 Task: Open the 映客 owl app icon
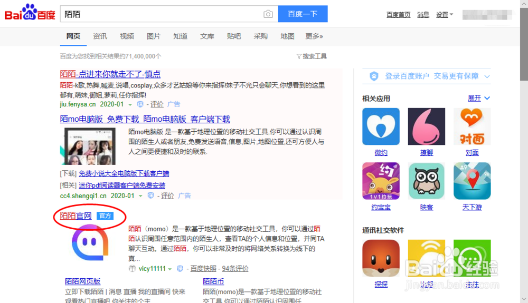pos(426,181)
